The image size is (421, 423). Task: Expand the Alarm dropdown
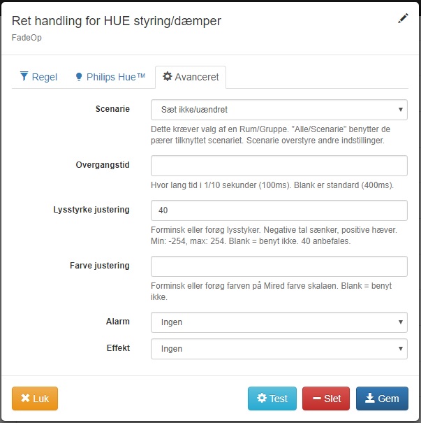[279, 322]
